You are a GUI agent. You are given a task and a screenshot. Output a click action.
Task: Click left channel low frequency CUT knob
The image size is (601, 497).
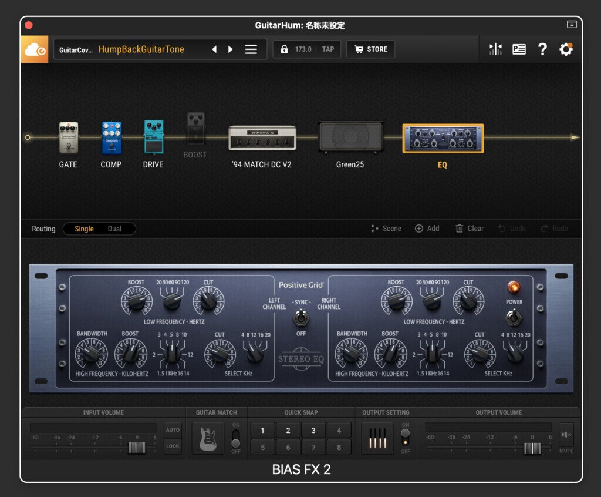[x=208, y=301]
